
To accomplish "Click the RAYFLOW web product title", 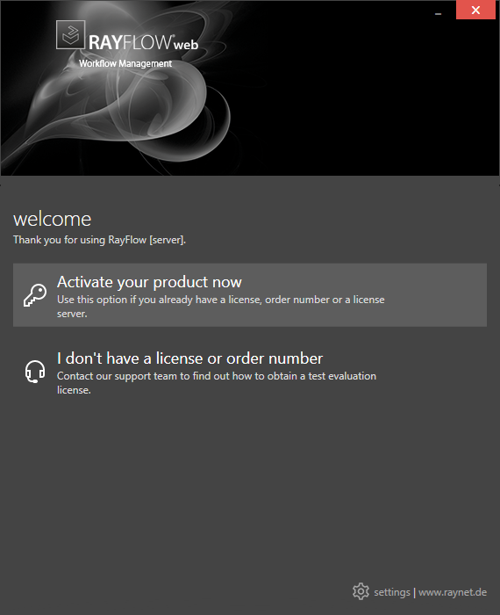I will pyautogui.click(x=144, y=42).
